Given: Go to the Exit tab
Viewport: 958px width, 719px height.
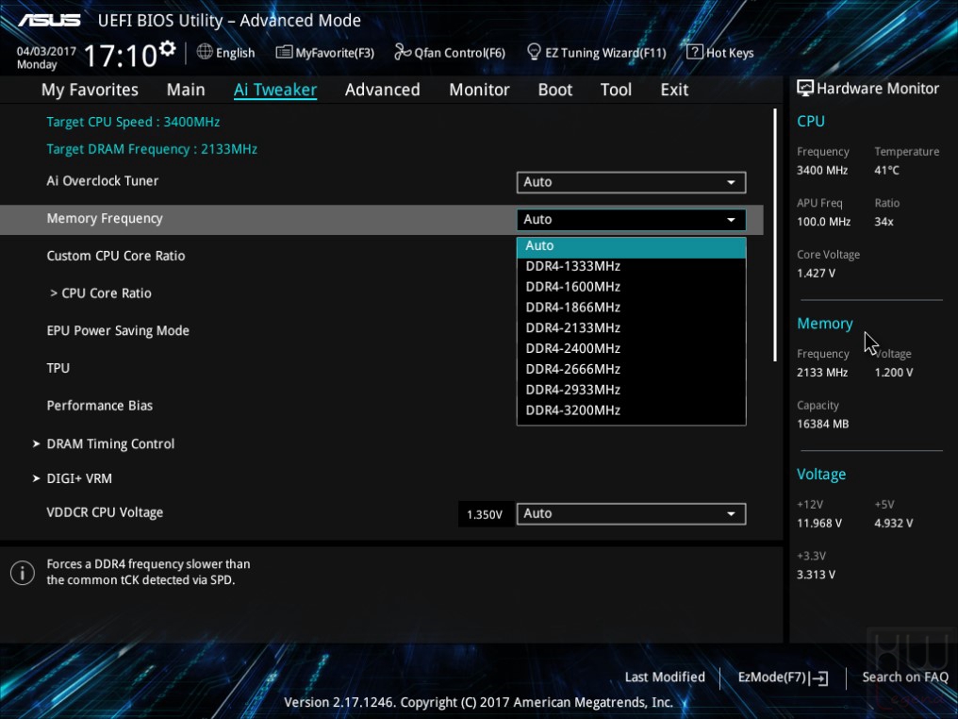Looking at the screenshot, I should 674,90.
